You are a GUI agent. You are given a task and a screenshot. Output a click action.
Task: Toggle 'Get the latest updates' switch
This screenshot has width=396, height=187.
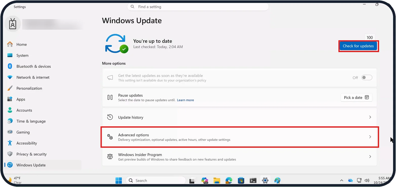(x=367, y=78)
